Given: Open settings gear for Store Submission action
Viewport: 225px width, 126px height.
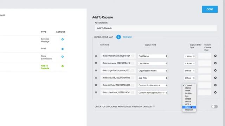Looking at the screenshot, I should (x=63, y=57).
